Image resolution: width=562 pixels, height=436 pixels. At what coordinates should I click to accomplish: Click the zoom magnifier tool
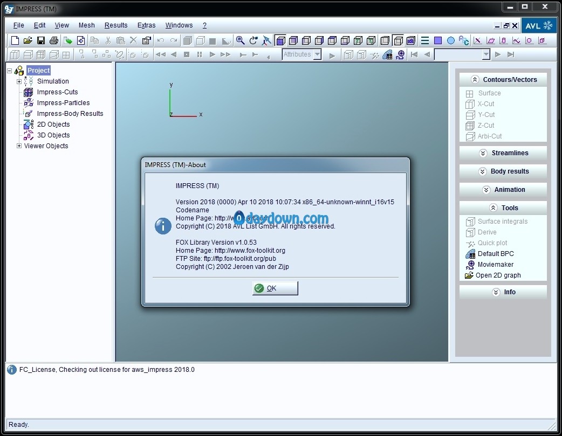(x=240, y=40)
